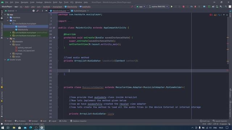Click the hammer Make Project icon

[x=132, y=6]
